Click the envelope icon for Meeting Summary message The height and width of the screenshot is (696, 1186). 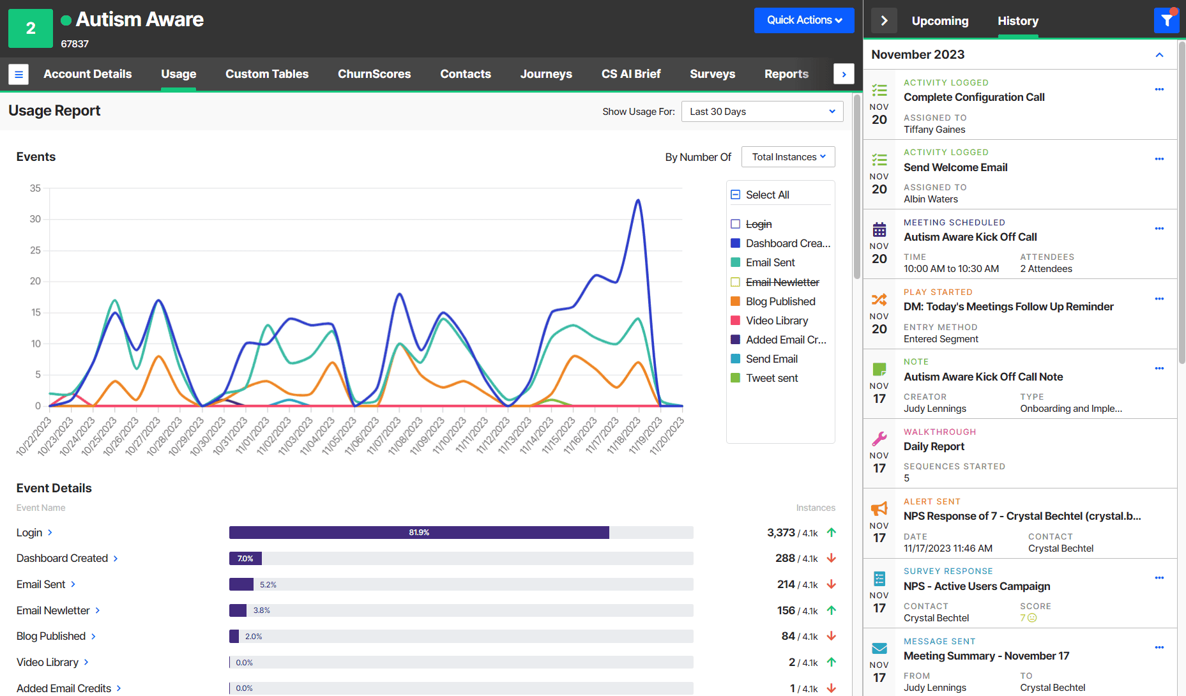(x=879, y=647)
